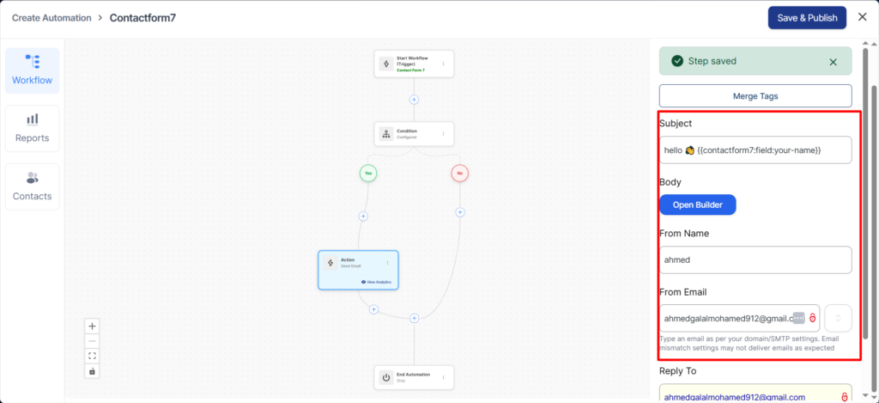Toggle the canvas lock icon
879x403 pixels.
coord(93,371)
